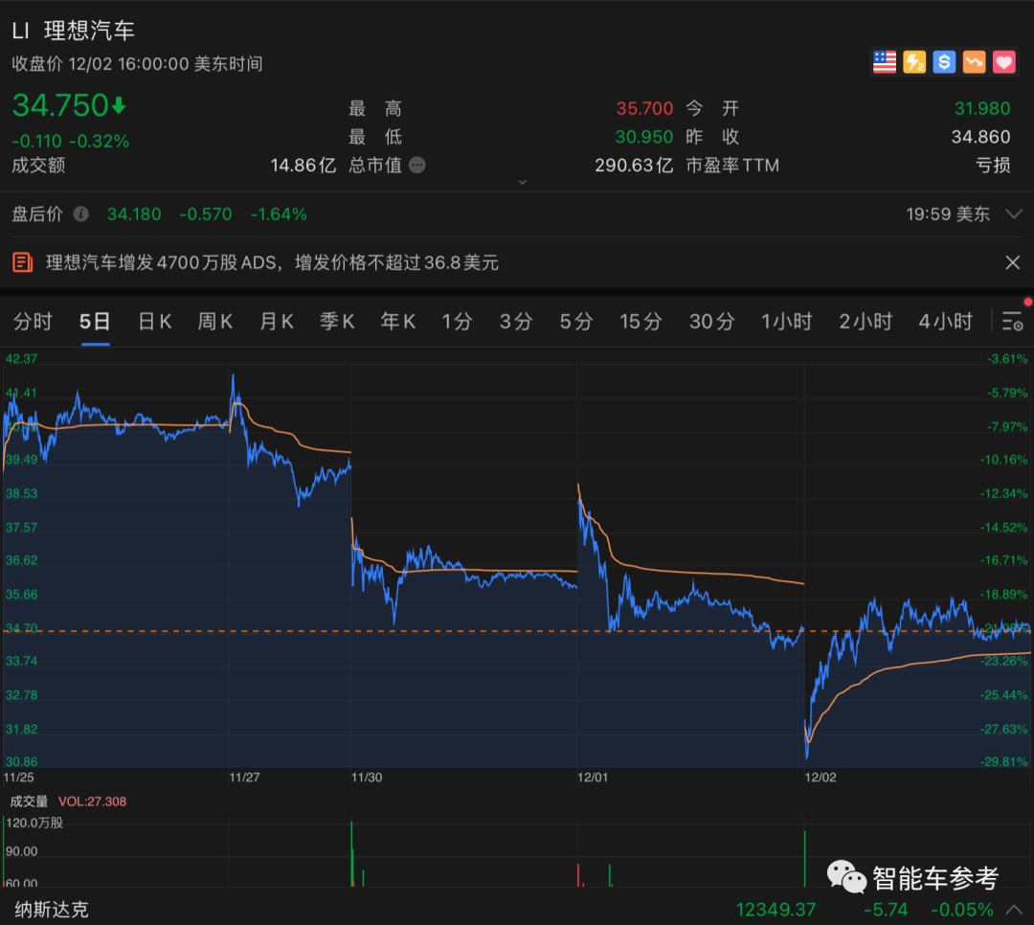Viewport: 1034px width, 925px height.
Task: Tap the pink heart favorite icon
Action: [x=1004, y=62]
